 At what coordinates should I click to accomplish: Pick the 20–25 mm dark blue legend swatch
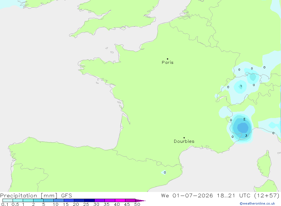click(x=79, y=200)
